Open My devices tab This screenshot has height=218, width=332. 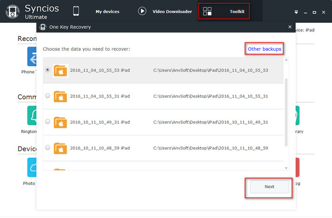[x=107, y=12]
